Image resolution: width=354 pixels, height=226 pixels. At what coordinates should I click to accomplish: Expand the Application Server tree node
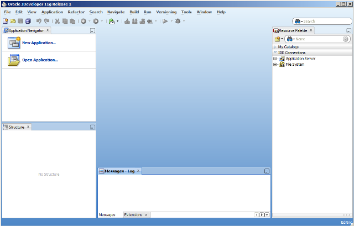click(x=275, y=59)
